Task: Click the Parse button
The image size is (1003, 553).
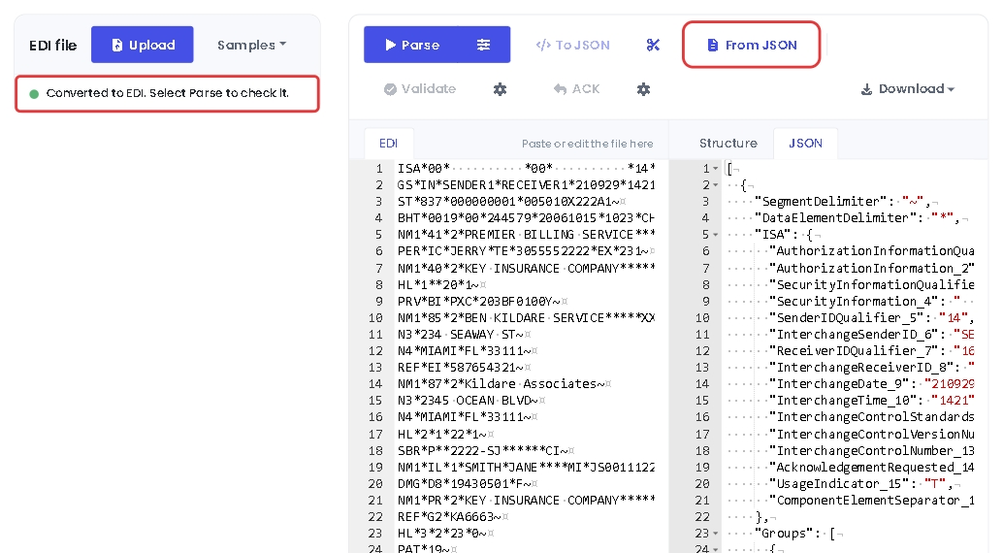Action: tap(411, 45)
